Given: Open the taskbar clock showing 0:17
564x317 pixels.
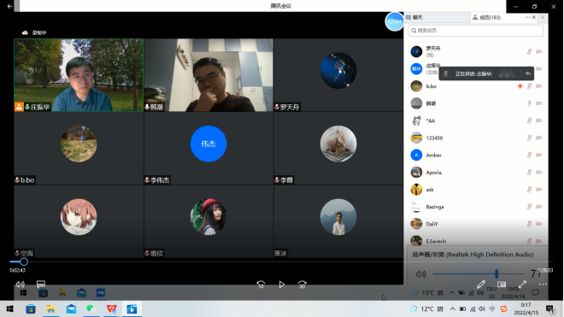Looking at the screenshot, I should [x=526, y=309].
